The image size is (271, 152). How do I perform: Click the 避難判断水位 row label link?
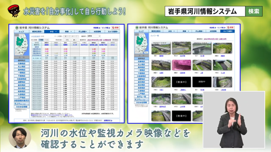point(37,51)
